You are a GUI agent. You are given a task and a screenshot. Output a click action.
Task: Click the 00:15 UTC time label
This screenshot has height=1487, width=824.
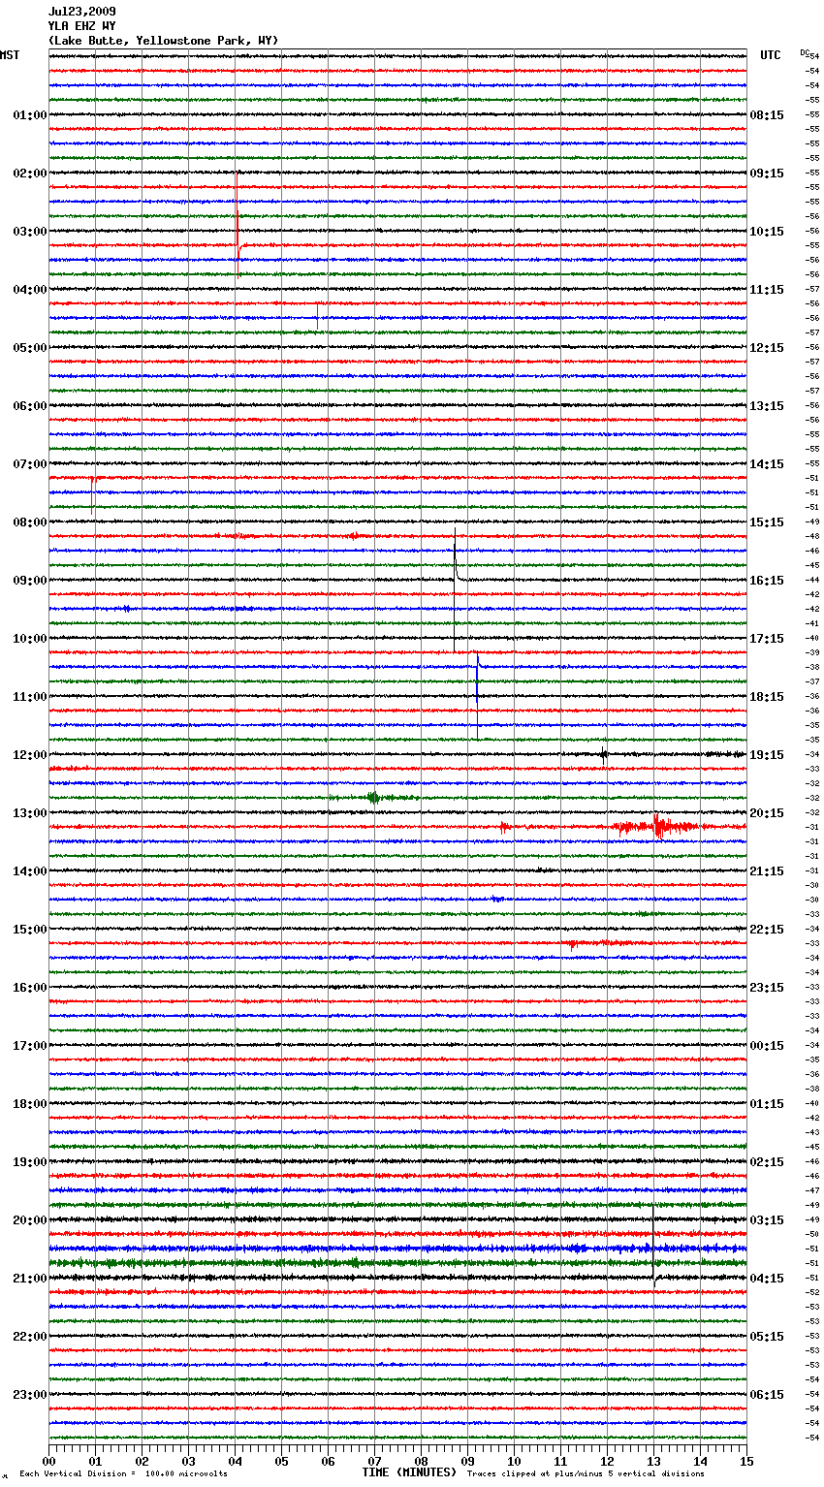(x=767, y=1046)
